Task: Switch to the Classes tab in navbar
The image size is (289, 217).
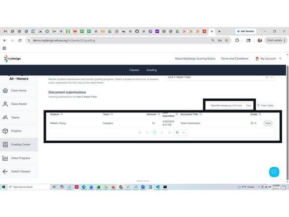Action: pos(134,70)
